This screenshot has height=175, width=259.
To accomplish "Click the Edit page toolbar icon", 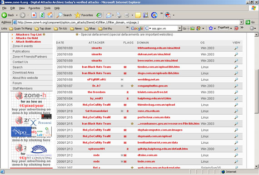I will click(127, 15).
